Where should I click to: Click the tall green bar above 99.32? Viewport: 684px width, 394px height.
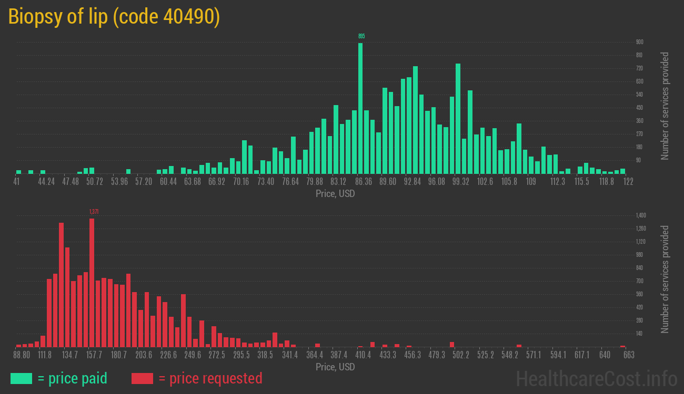[458, 119]
